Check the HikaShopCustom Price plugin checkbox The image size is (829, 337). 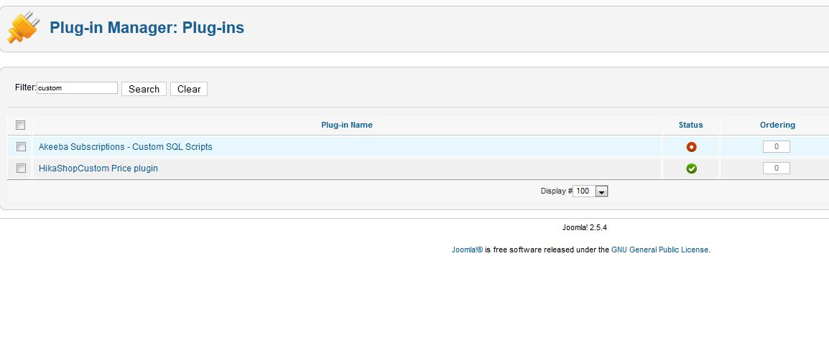tap(21, 168)
